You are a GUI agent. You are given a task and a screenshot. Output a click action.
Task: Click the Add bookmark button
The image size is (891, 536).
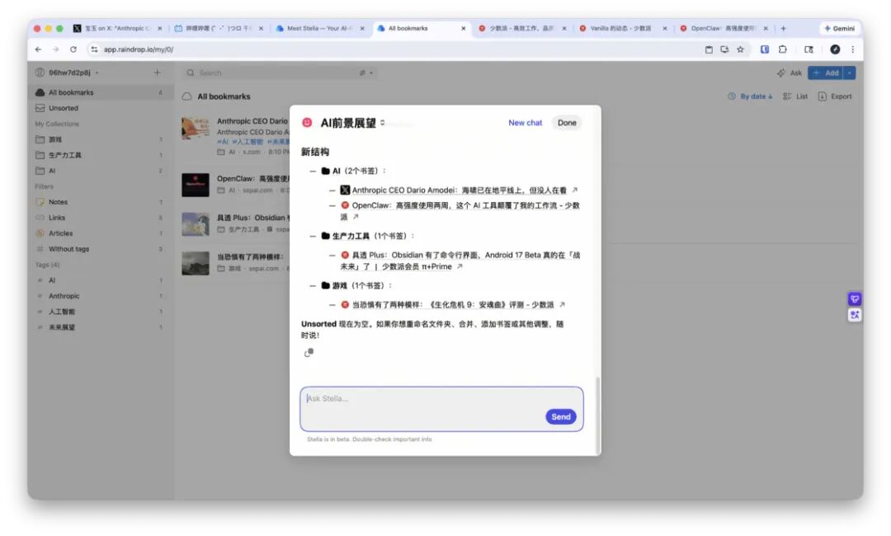(826, 73)
